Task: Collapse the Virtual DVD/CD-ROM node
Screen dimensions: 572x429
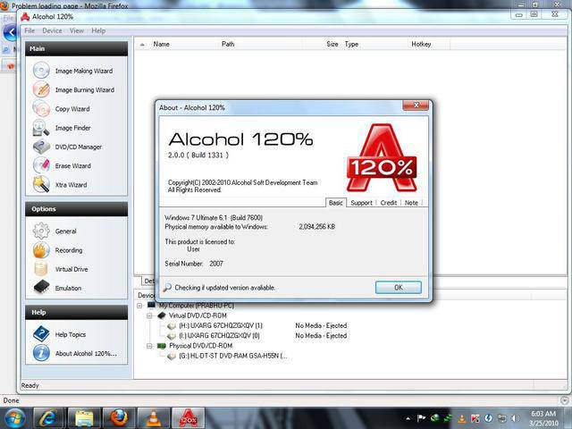Action: 149,315
